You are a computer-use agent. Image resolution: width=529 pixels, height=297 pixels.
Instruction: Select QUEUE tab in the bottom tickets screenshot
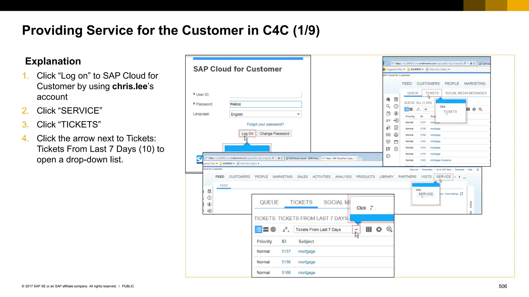click(269, 202)
